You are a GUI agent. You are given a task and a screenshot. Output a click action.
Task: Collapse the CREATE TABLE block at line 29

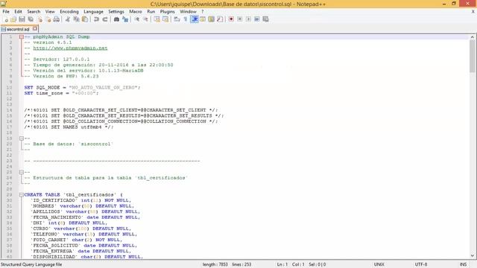coord(22,195)
